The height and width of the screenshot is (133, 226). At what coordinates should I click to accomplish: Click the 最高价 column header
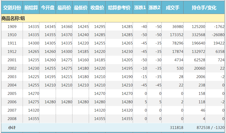(x=64, y=8)
